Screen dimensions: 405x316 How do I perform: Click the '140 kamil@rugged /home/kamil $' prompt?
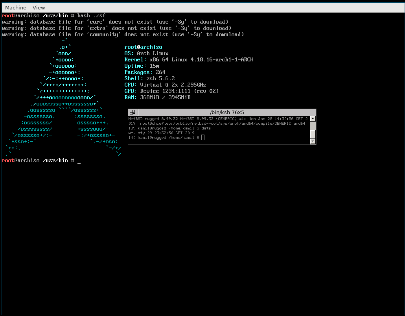[x=164, y=138]
